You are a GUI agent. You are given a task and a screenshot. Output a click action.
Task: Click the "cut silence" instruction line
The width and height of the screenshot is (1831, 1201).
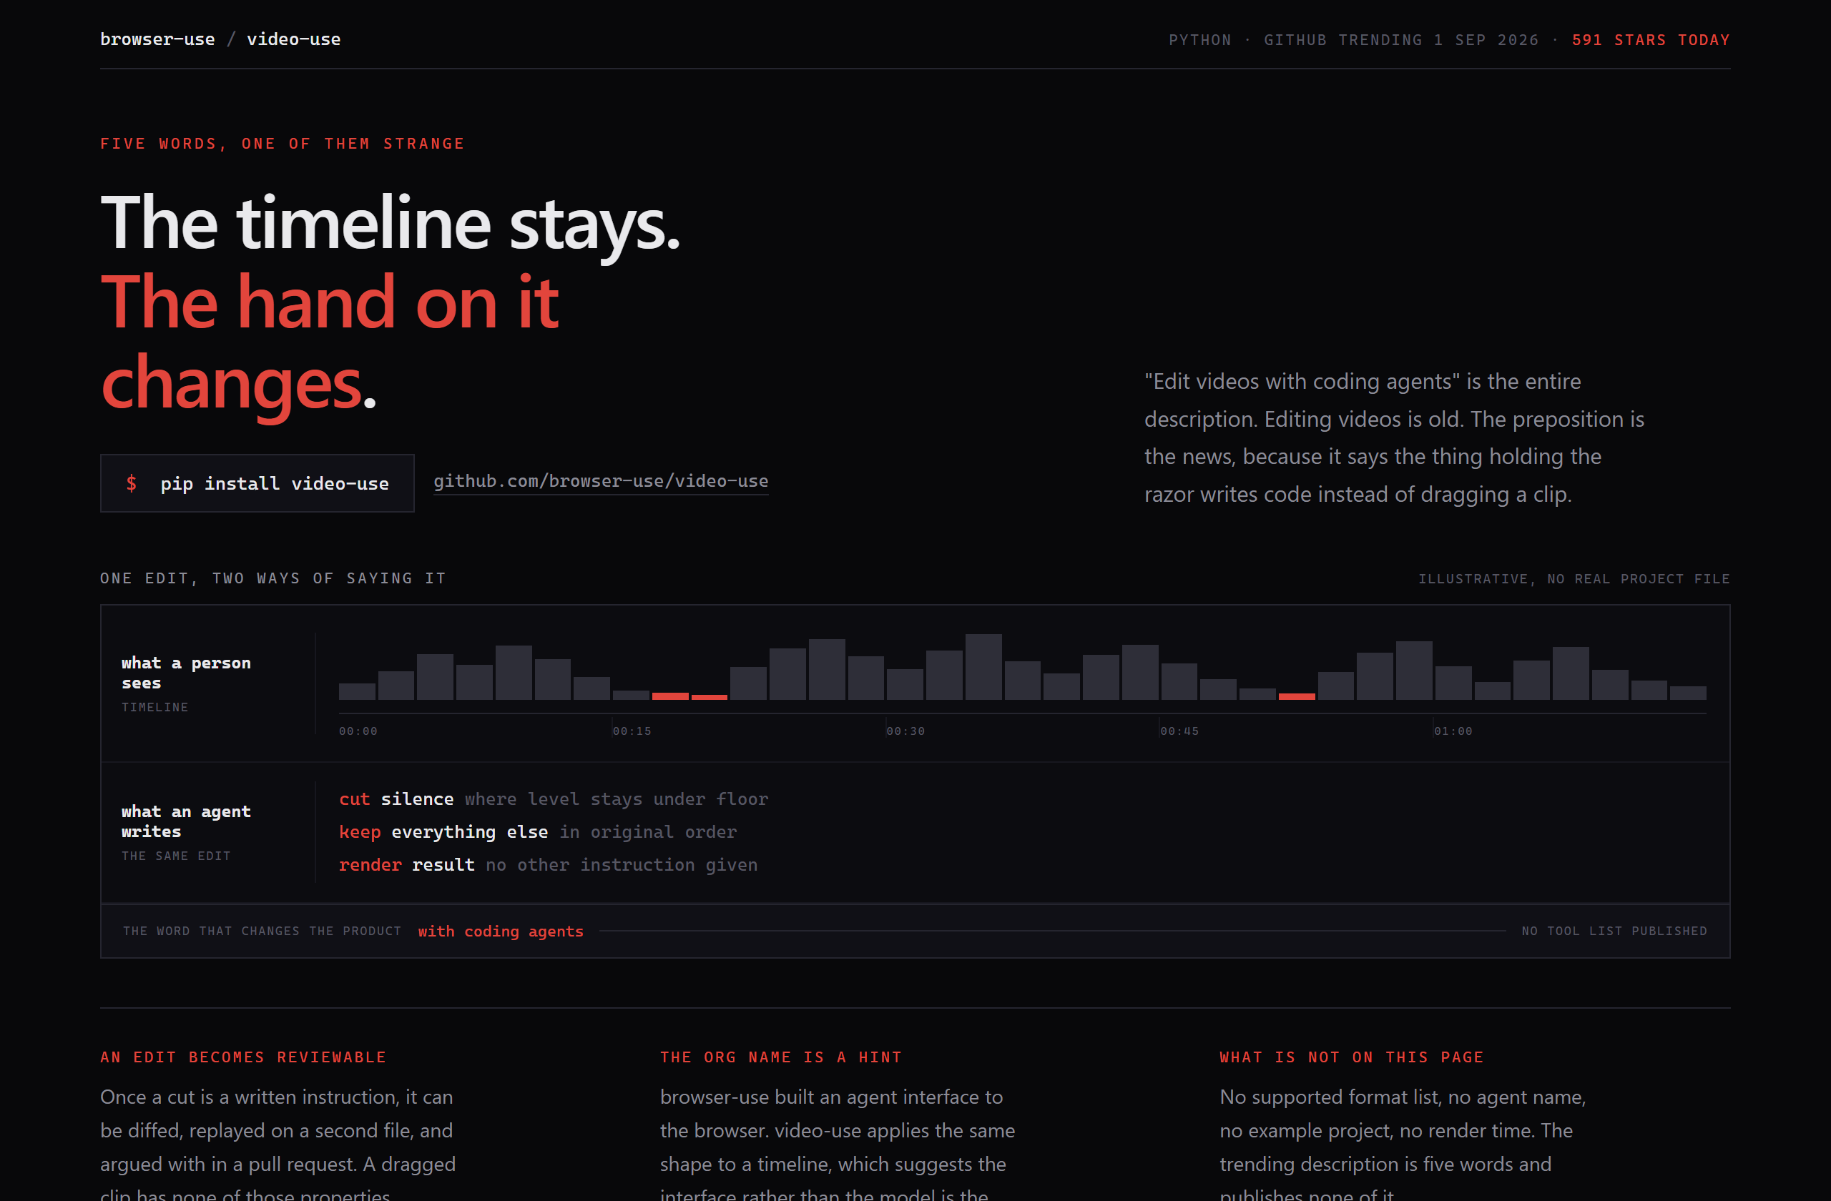(x=554, y=800)
